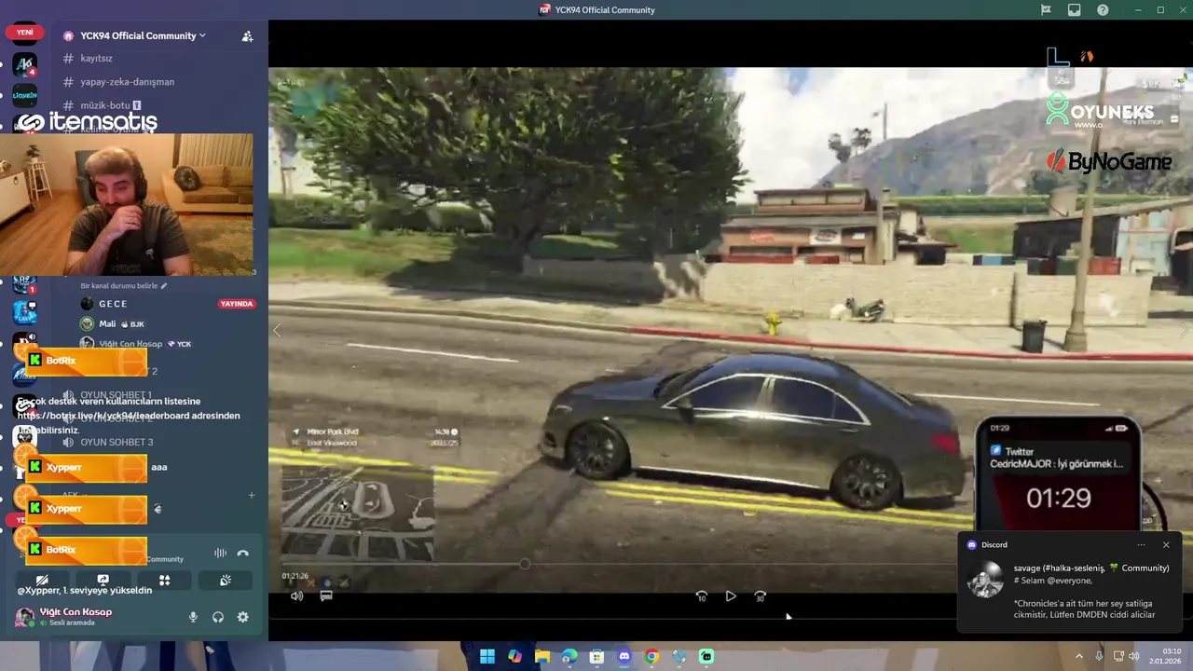Image resolution: width=1193 pixels, height=671 pixels.
Task: Open user settings gear icon
Action: point(242,617)
